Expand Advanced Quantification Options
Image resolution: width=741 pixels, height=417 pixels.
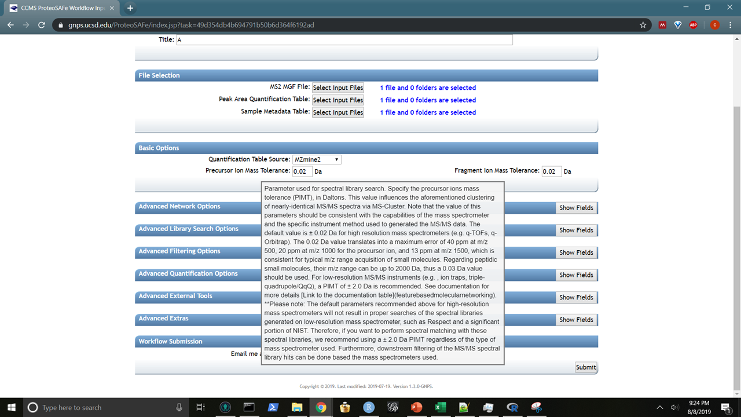576,275
